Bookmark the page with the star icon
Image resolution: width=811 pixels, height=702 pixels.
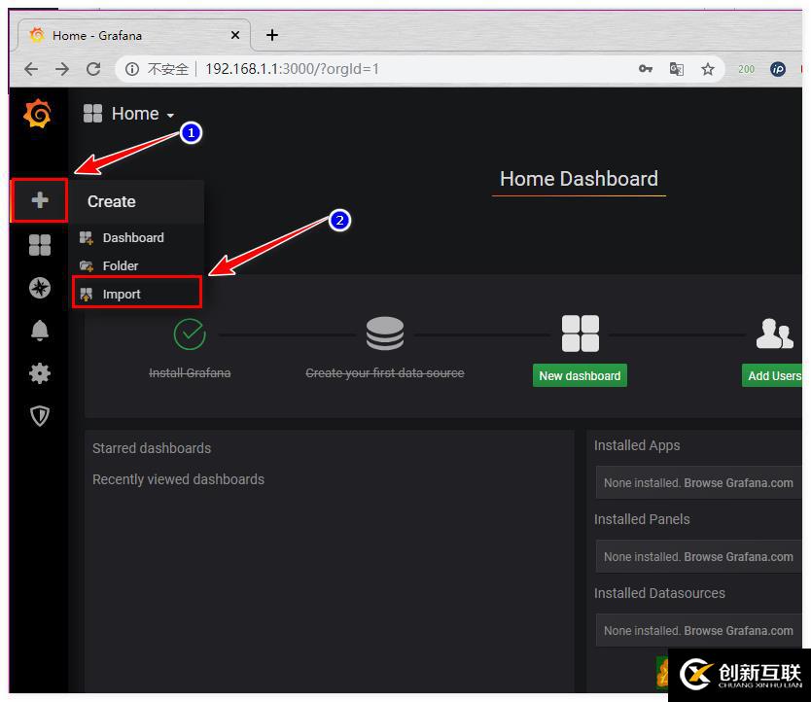pyautogui.click(x=708, y=69)
